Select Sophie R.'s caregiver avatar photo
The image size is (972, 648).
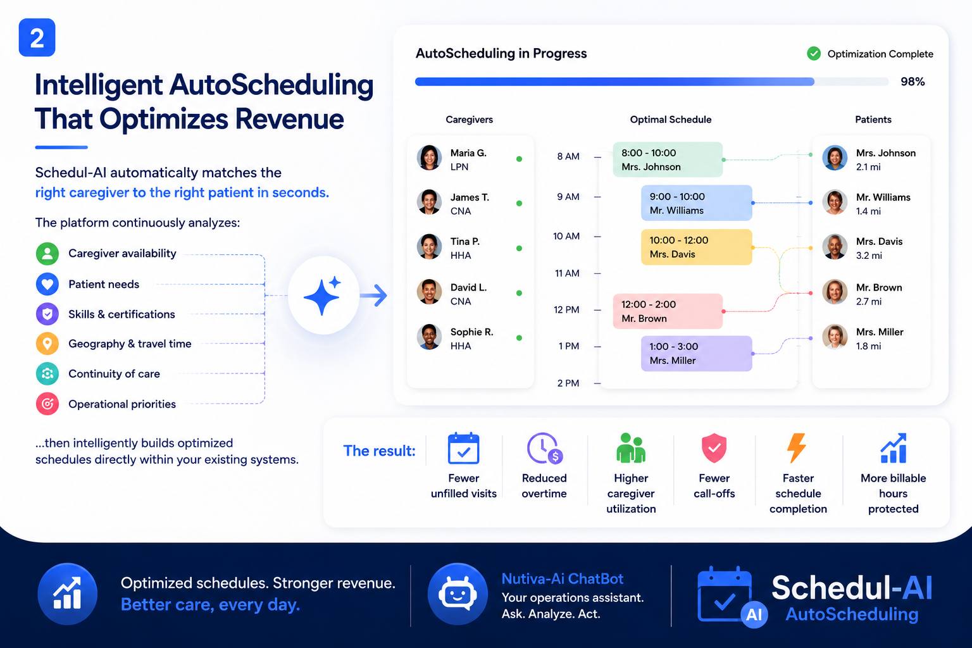click(430, 337)
